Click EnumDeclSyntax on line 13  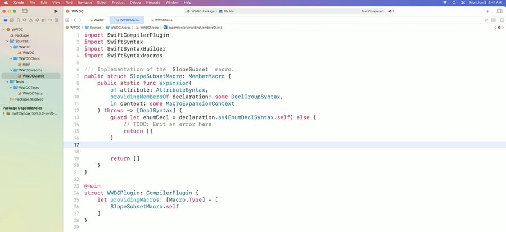[x=250, y=117]
